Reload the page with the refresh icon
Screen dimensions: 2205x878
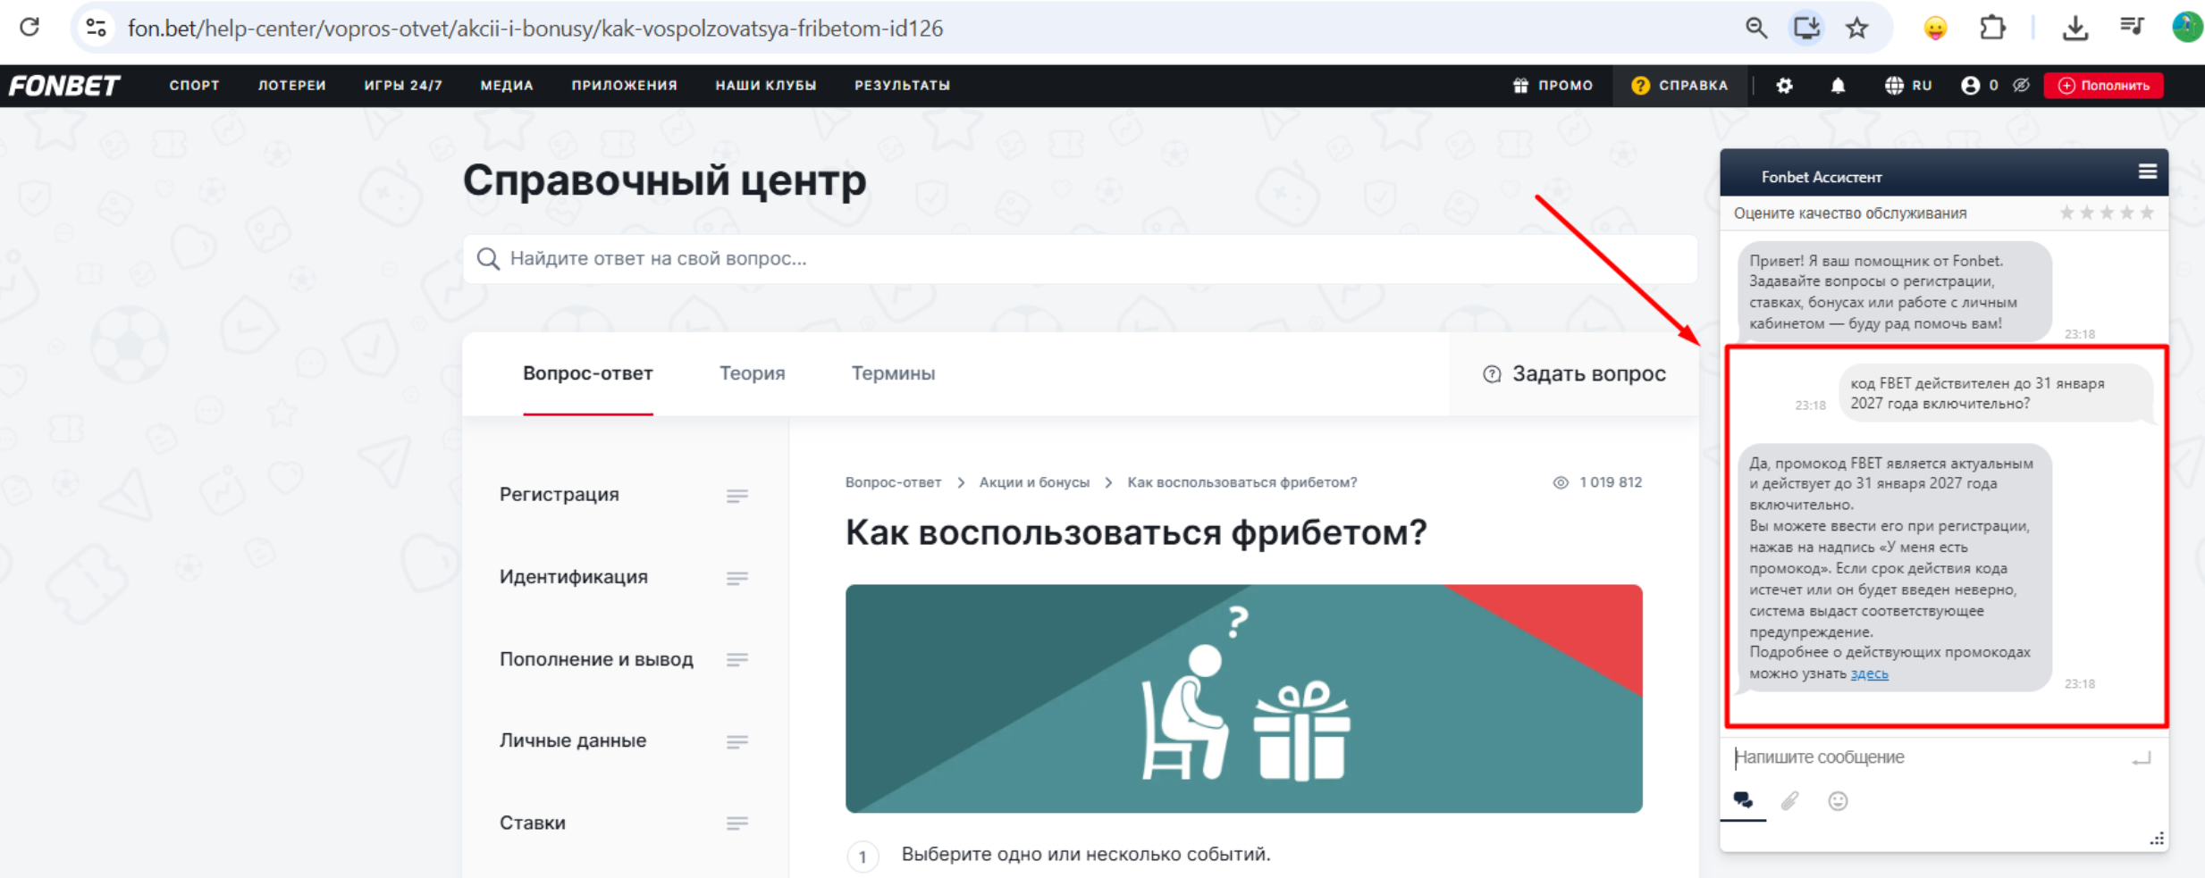29,28
